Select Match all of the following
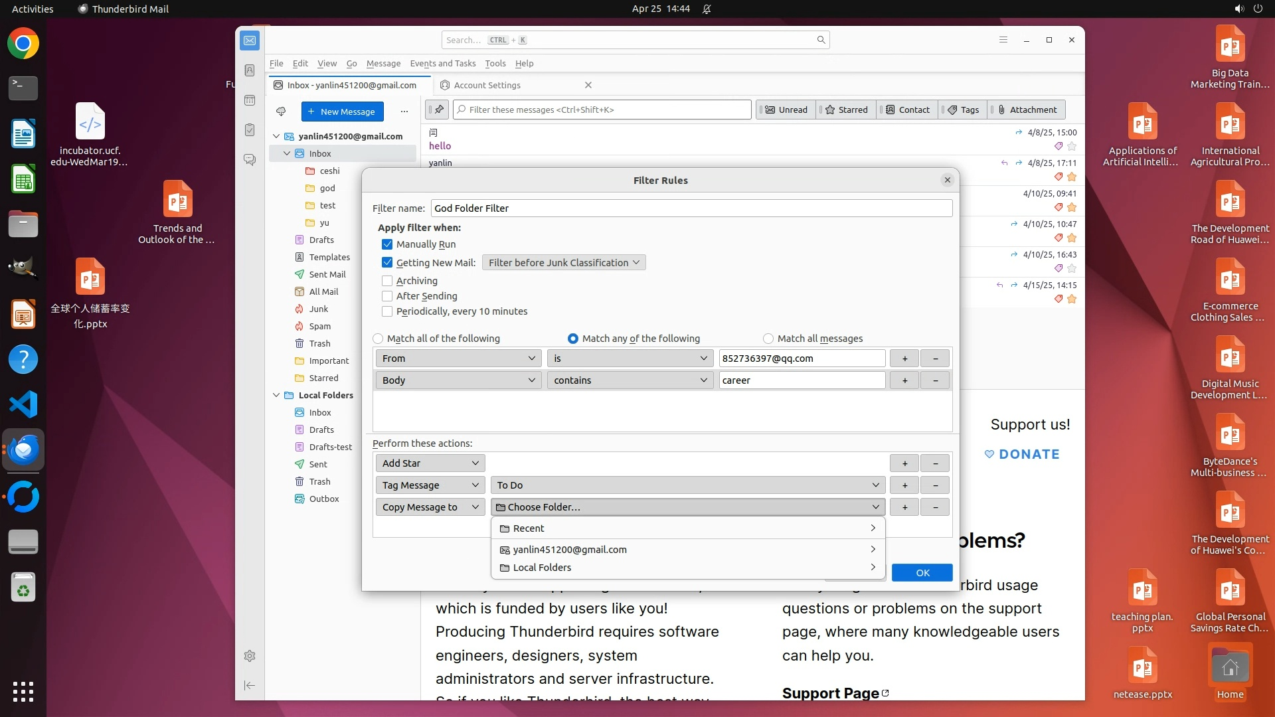This screenshot has width=1275, height=717. click(x=379, y=339)
